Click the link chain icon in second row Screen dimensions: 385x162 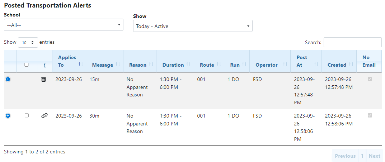(x=44, y=116)
